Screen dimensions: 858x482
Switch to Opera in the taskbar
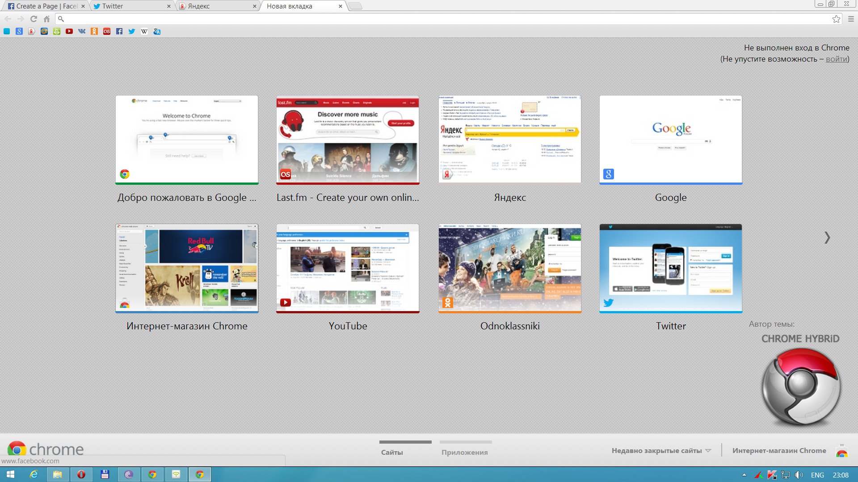click(x=81, y=474)
